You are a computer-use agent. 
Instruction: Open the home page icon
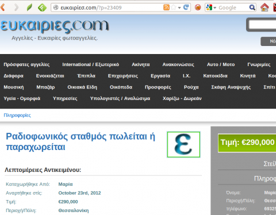click(264, 7)
